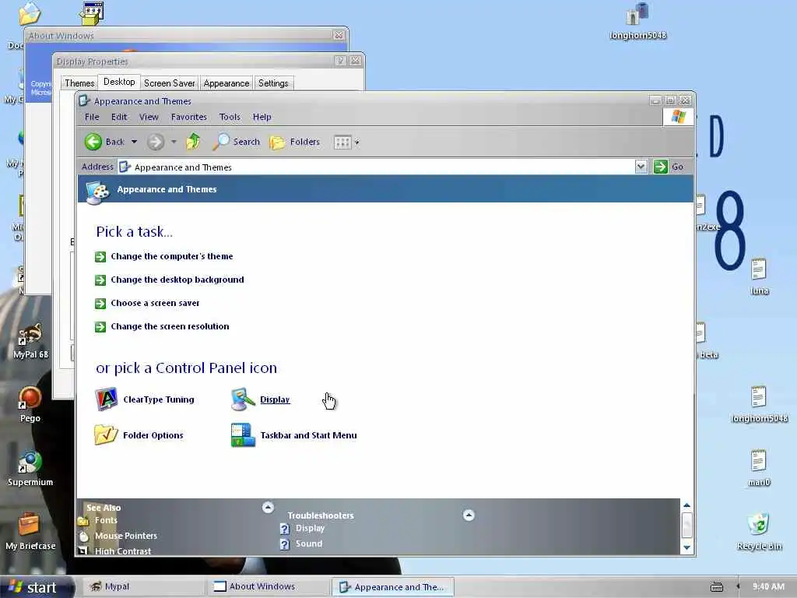Click the green Go button

[669, 167]
